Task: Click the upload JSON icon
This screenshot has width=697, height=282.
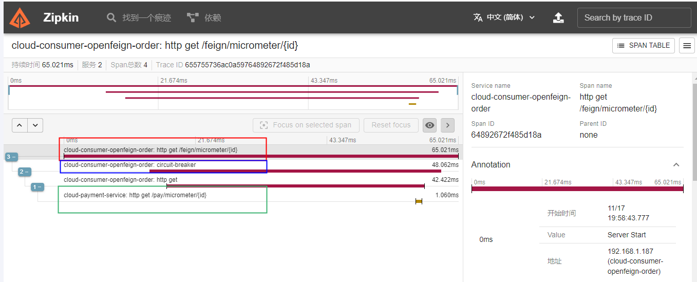Action: coord(558,17)
